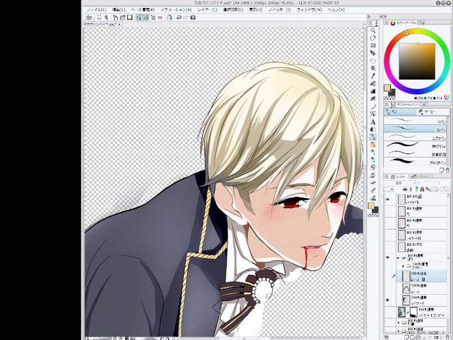Open the ファイル menu
Viewport: 453px width, 340px height.
pos(97,10)
